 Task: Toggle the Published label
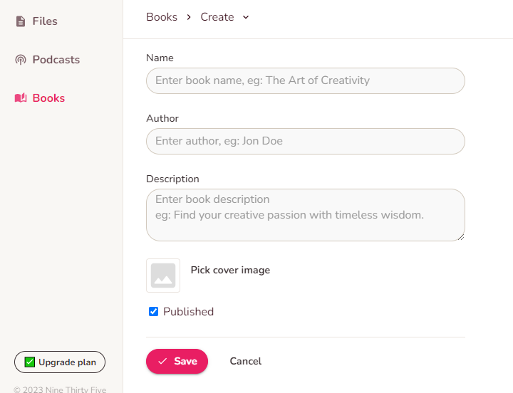188,312
